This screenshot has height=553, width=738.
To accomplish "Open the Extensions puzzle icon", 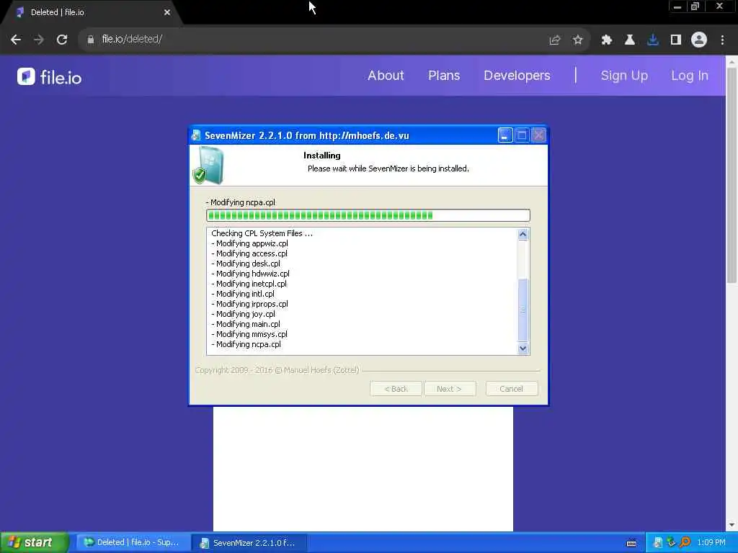I will 607,40.
